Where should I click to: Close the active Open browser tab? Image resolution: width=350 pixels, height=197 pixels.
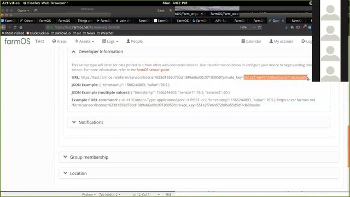tap(283, 21)
